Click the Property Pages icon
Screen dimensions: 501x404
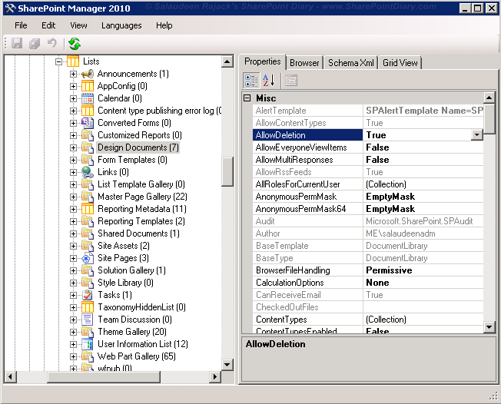point(290,81)
